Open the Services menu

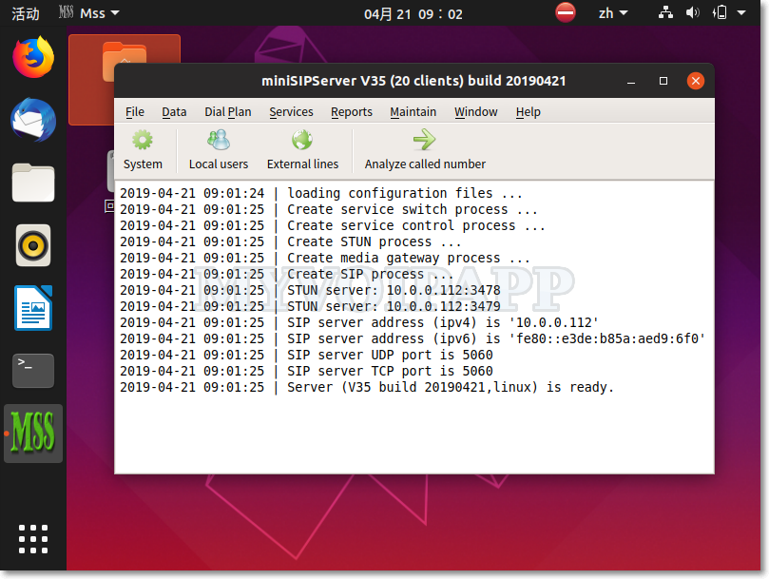291,112
